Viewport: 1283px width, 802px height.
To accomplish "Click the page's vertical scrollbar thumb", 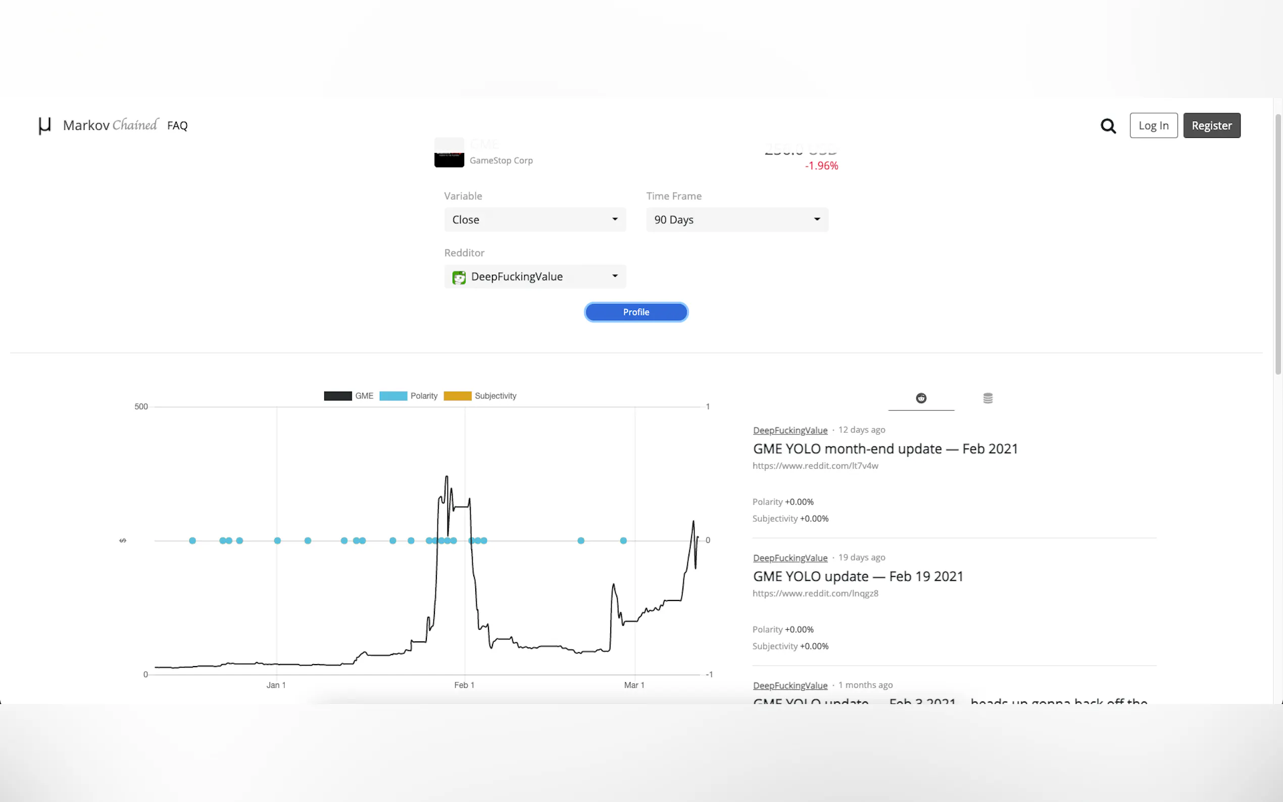I will (x=1277, y=244).
